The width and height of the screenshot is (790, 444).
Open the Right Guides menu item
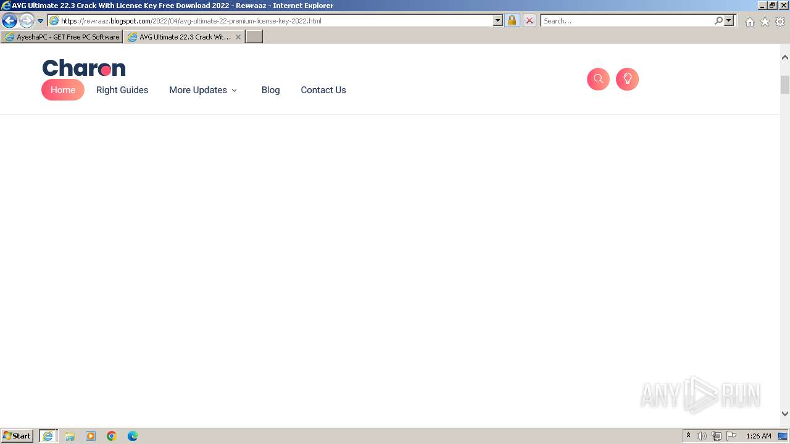point(122,90)
